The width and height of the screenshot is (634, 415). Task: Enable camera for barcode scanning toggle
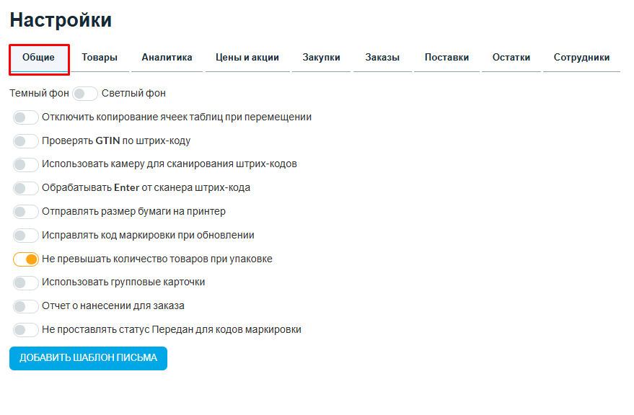pyautogui.click(x=26, y=164)
